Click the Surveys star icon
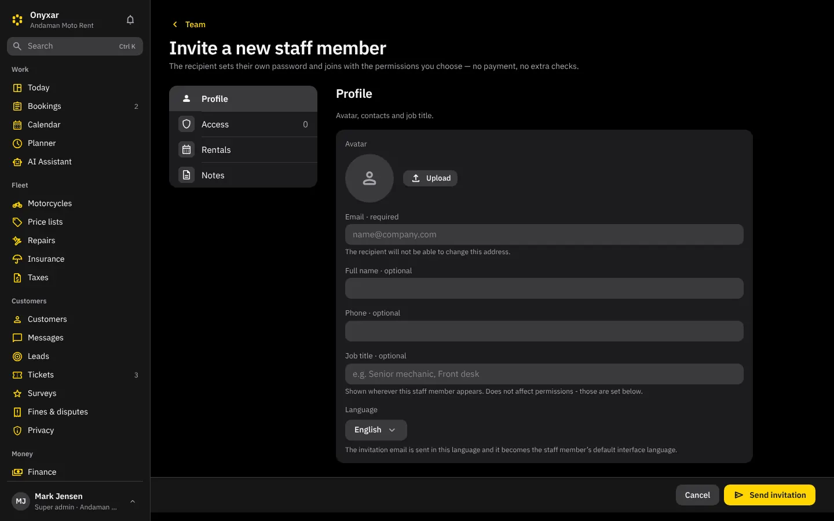Screen dimensions: 834x521 17,394
